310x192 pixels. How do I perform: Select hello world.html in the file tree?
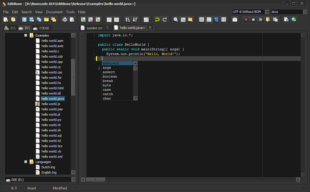(x=52, y=88)
